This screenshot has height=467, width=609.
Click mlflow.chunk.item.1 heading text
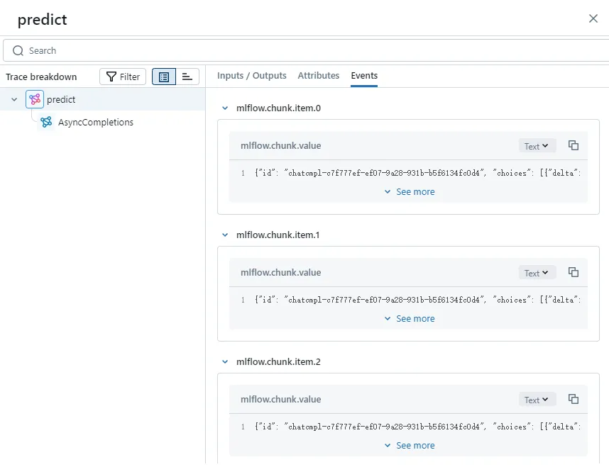(x=278, y=235)
